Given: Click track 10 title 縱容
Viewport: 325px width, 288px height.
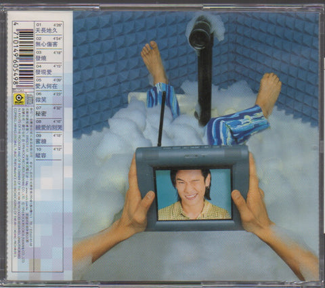Looking at the screenshot, I should 41,155.
